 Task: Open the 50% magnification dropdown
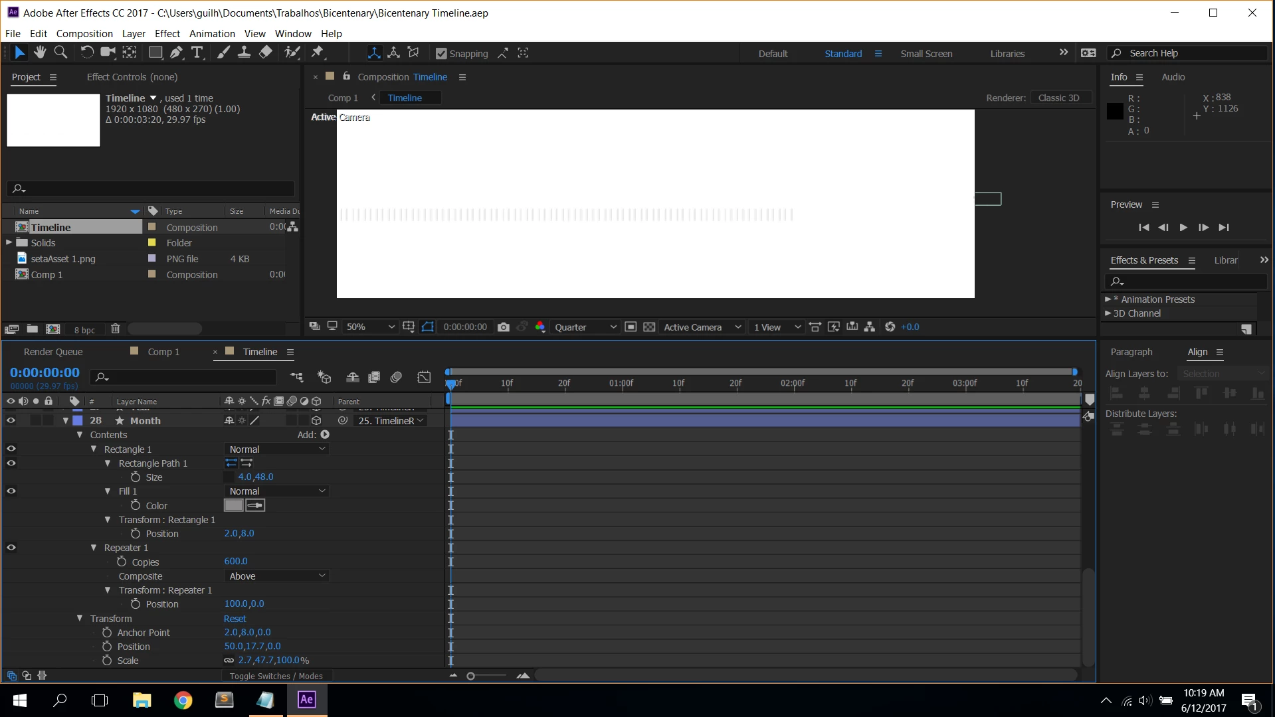(370, 327)
